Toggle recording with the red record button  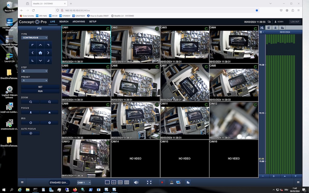(x=162, y=182)
